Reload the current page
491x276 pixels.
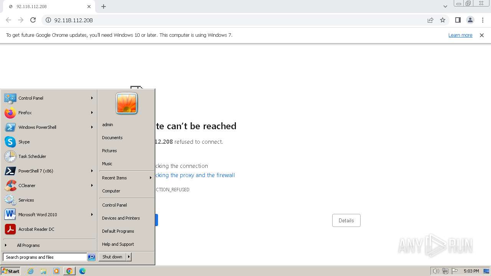pos(33,20)
